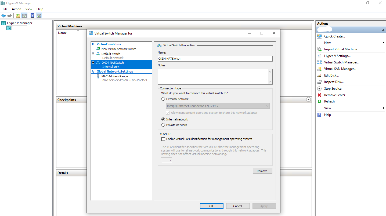The image size is (386, 216).
Task: Click the MAC Address Range icon
Action: (98, 76)
